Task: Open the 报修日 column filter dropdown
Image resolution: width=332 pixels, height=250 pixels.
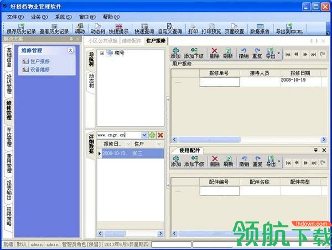Action: point(128,144)
